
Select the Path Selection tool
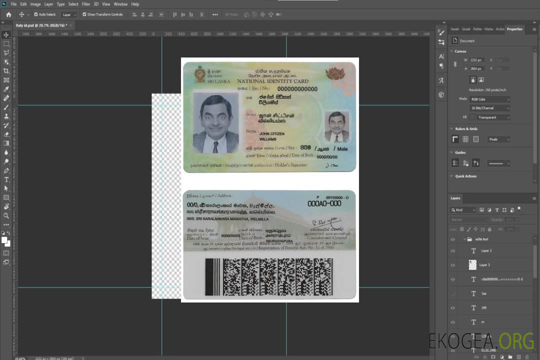(x=6, y=188)
